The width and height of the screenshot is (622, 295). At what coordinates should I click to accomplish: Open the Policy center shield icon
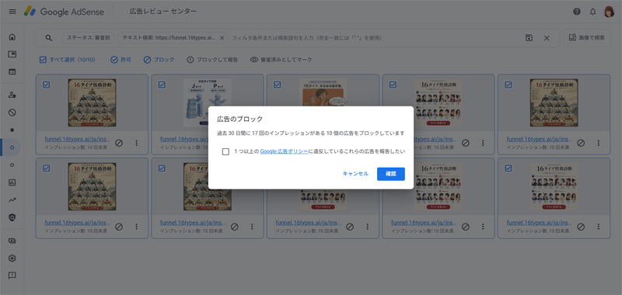pyautogui.click(x=12, y=217)
